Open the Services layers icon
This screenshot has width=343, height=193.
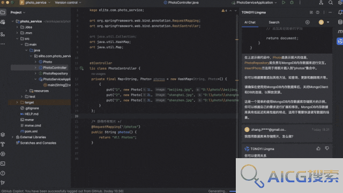pos(3,135)
